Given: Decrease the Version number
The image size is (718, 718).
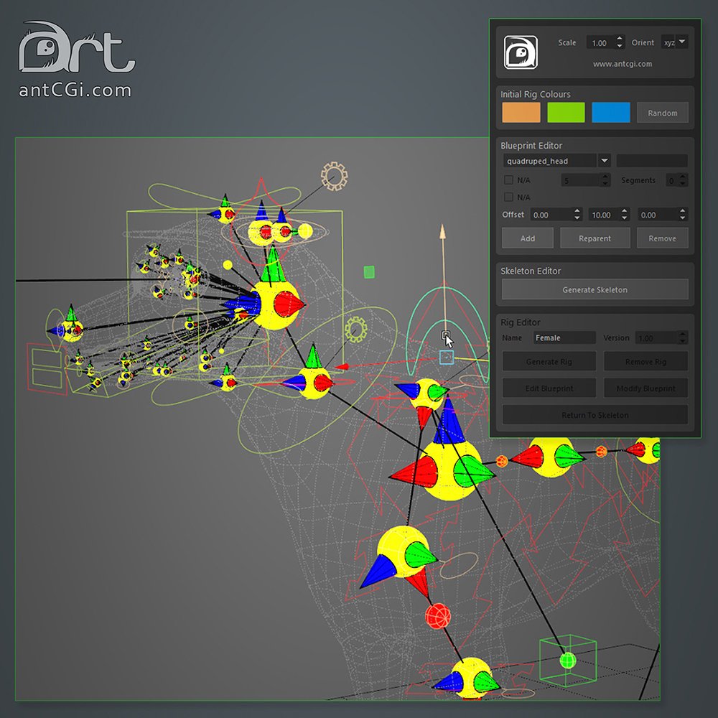Looking at the screenshot, I should [x=683, y=341].
